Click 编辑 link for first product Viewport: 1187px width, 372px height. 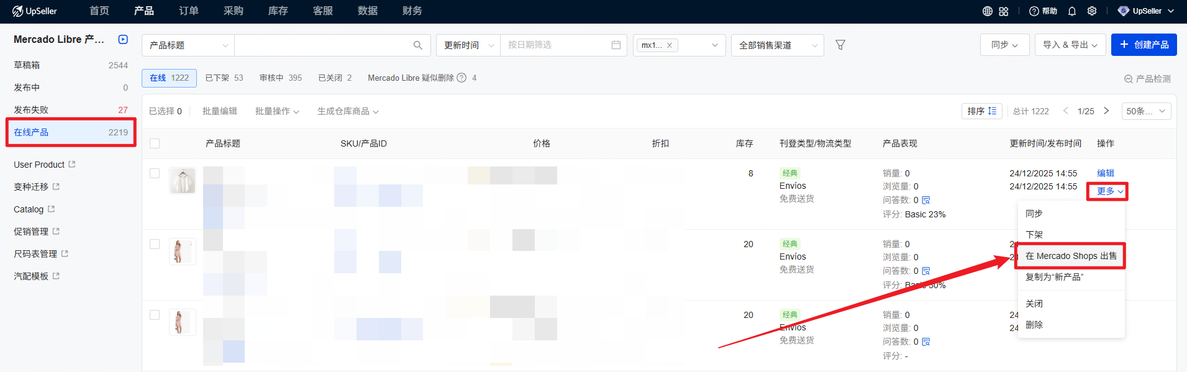coord(1105,173)
